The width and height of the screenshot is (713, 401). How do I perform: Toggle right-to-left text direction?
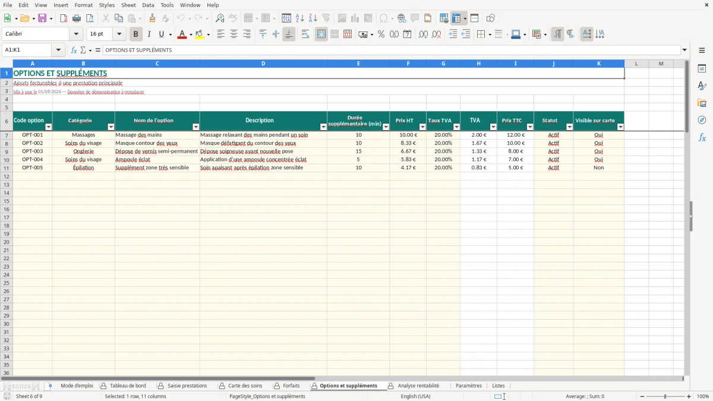point(570,34)
